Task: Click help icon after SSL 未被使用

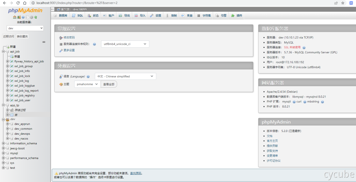Action: tap(304, 48)
